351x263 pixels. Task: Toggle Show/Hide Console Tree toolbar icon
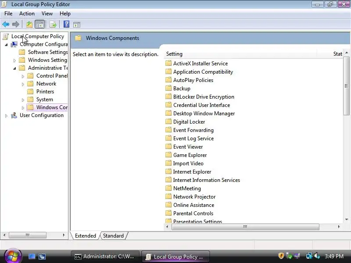tap(39, 24)
